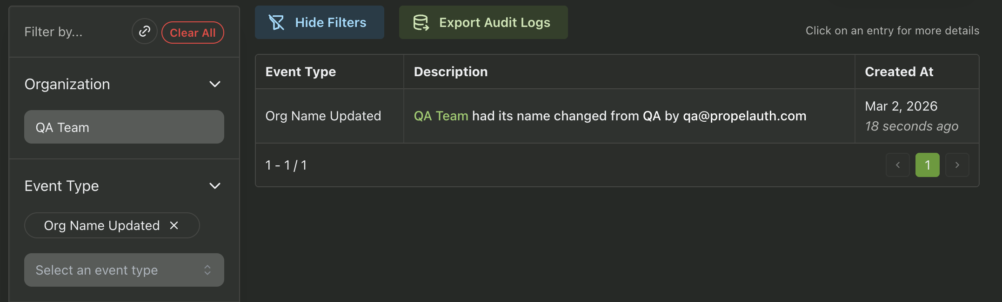Click the Clear All button
The image size is (1002, 302).
193,32
